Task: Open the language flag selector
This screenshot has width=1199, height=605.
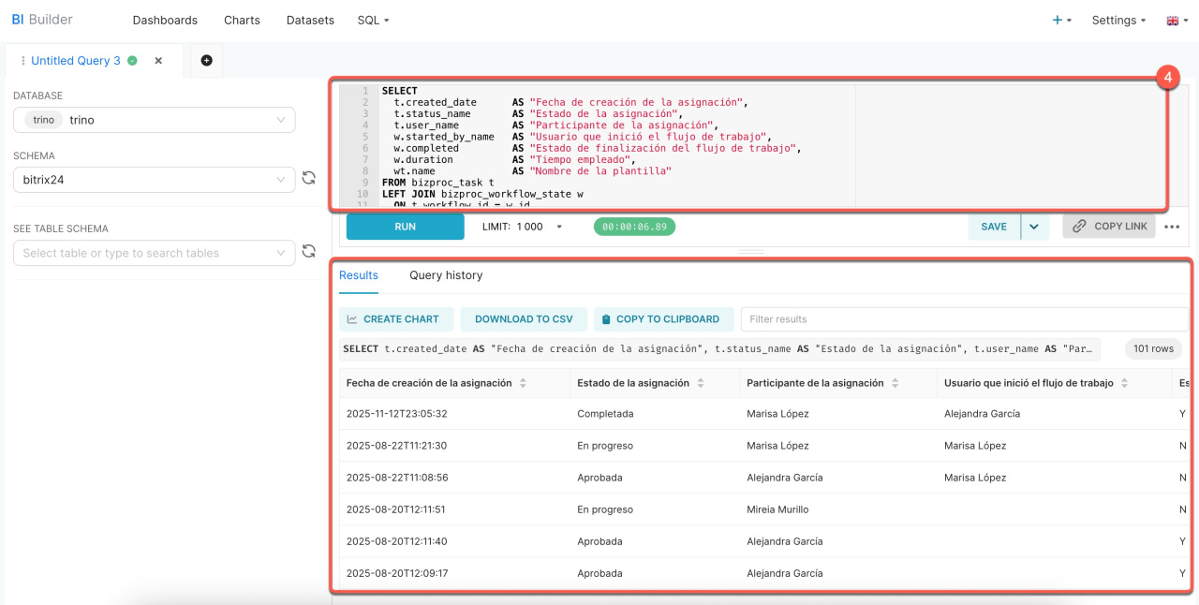Action: (x=1177, y=21)
